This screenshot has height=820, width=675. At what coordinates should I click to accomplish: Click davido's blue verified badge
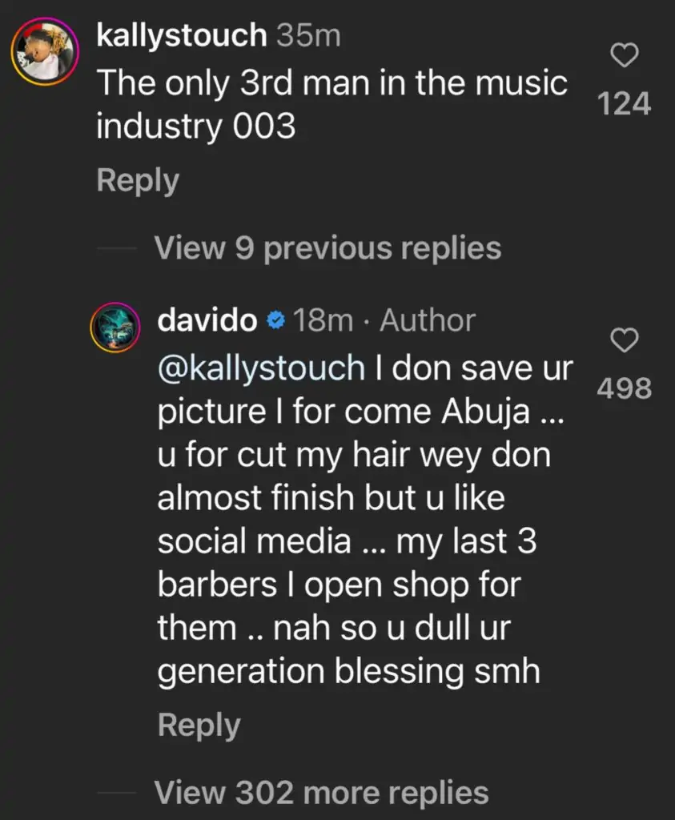tap(275, 321)
